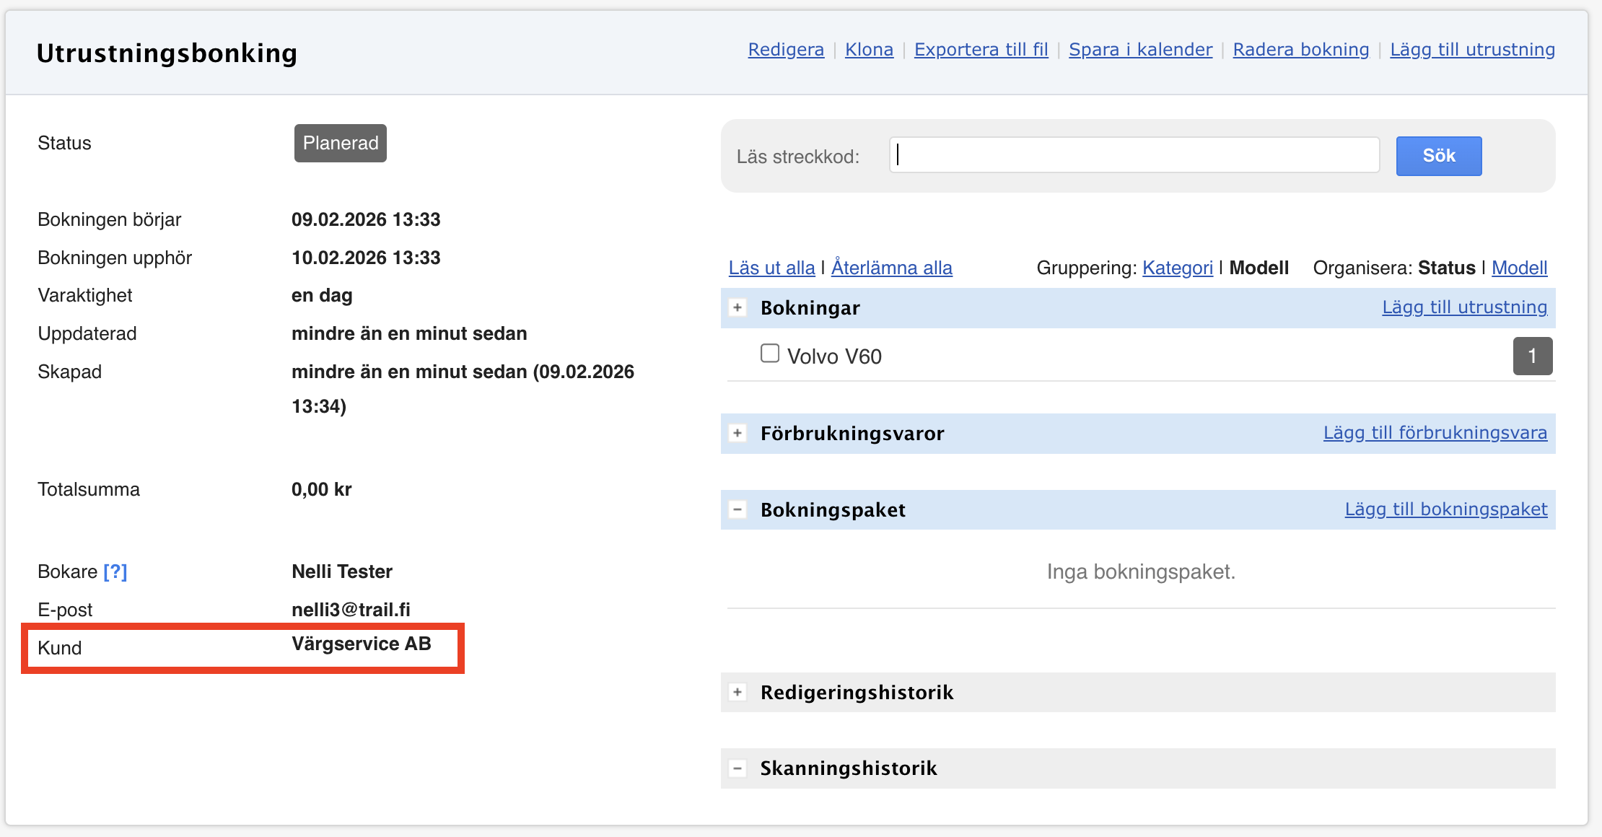Screen dimensions: 1602x837
Task: Click Exportera till fil
Action: [x=981, y=50]
